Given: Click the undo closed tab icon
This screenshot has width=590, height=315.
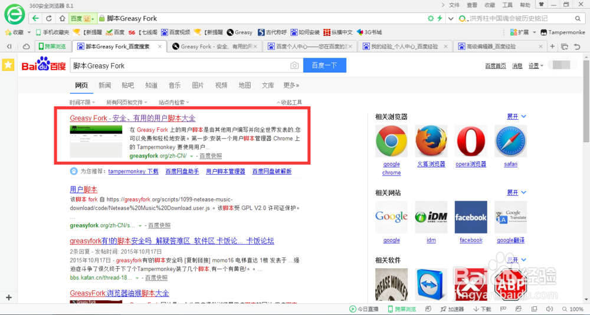Looking at the screenshot, I should pos(577,47).
